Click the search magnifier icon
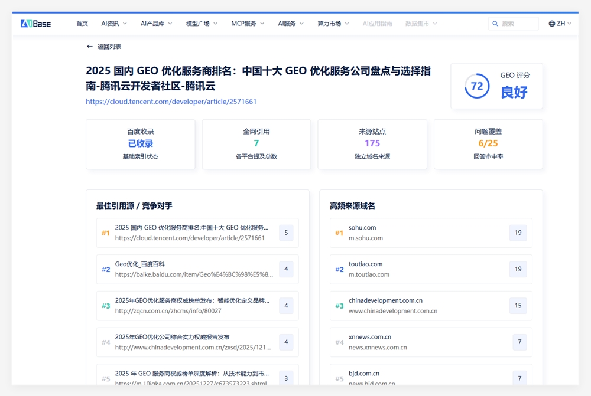Viewport: 591px width, 396px height. [495, 24]
